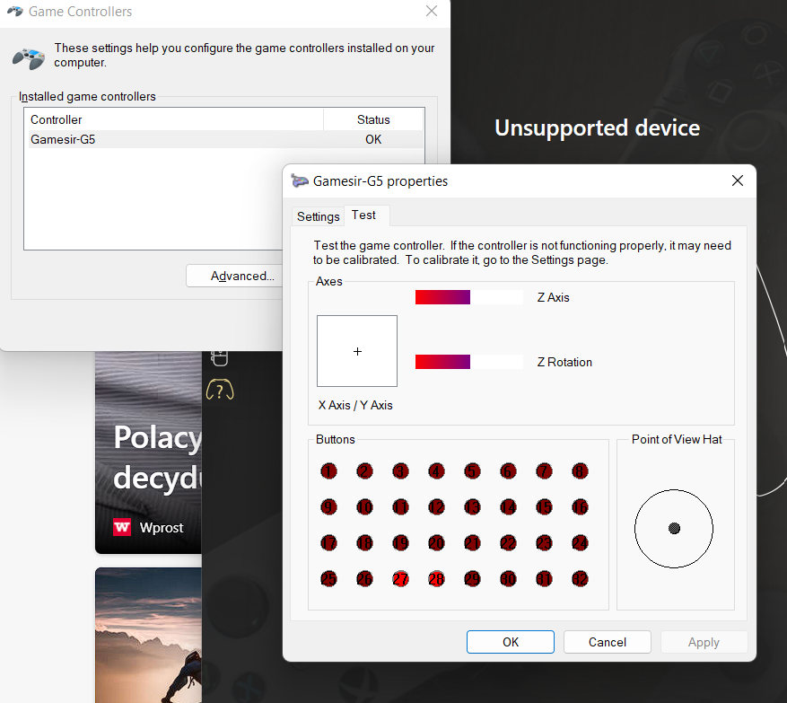Click the Z Rotation label

[564, 362]
